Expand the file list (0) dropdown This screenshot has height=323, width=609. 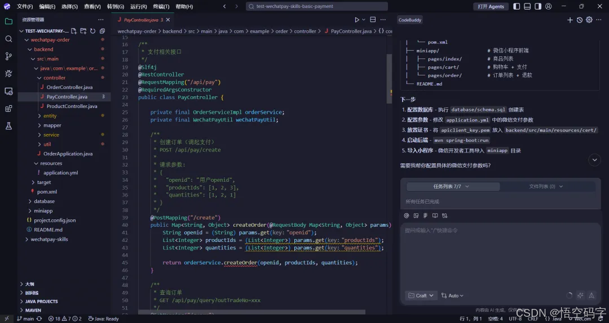[x=546, y=186]
